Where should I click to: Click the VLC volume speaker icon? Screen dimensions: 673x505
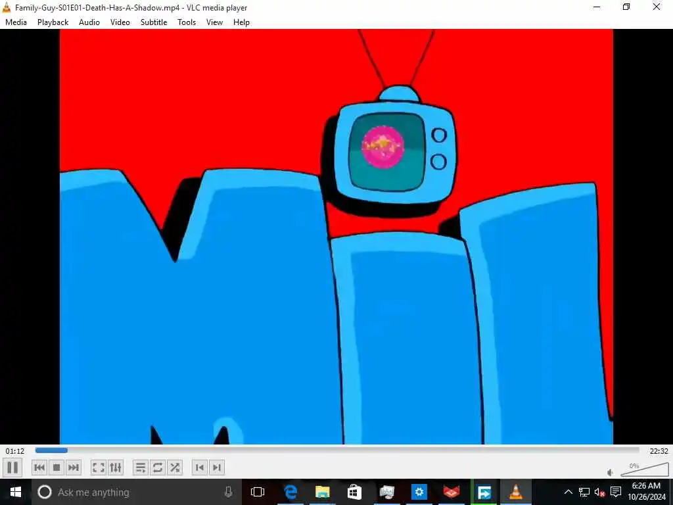[x=611, y=472]
